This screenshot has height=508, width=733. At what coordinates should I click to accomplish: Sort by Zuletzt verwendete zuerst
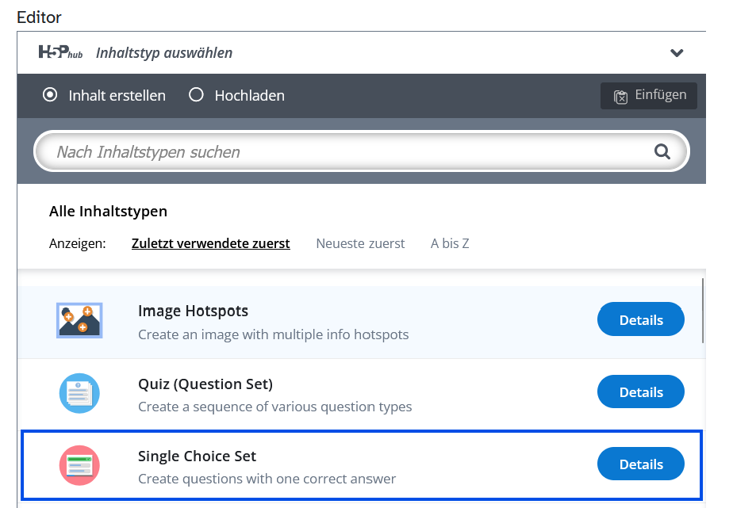point(210,243)
